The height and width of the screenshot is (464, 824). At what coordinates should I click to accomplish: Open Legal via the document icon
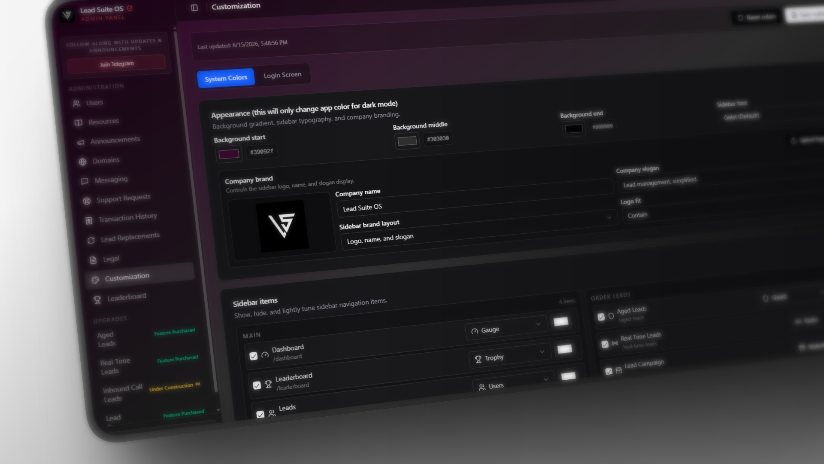[93, 260]
